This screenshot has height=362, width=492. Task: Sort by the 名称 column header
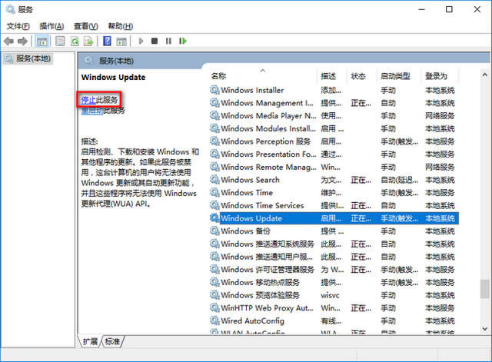click(x=218, y=76)
